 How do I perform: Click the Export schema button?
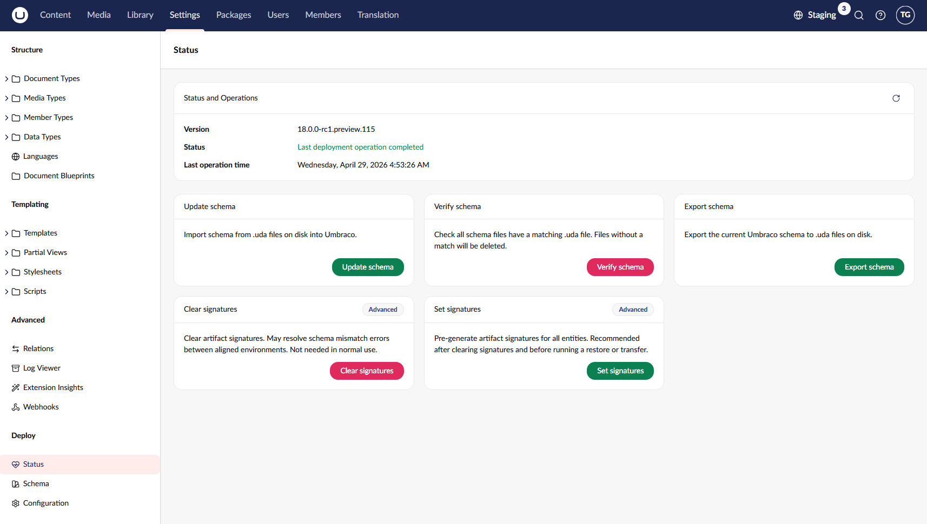[869, 267]
